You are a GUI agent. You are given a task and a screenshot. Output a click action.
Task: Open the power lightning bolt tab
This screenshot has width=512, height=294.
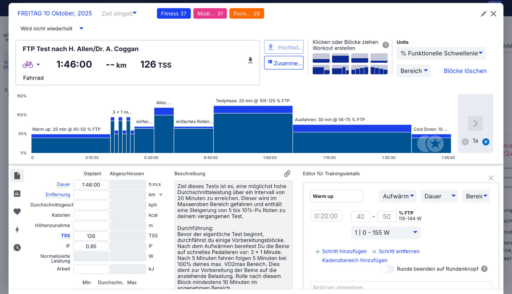[17, 230]
